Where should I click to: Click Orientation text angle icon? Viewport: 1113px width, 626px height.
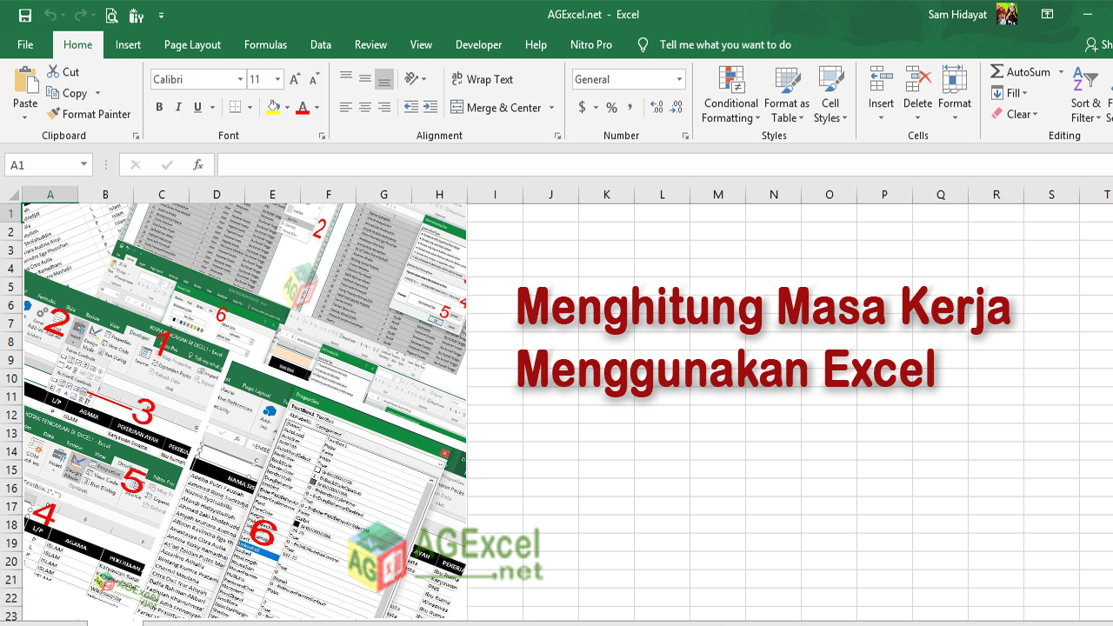pos(412,78)
